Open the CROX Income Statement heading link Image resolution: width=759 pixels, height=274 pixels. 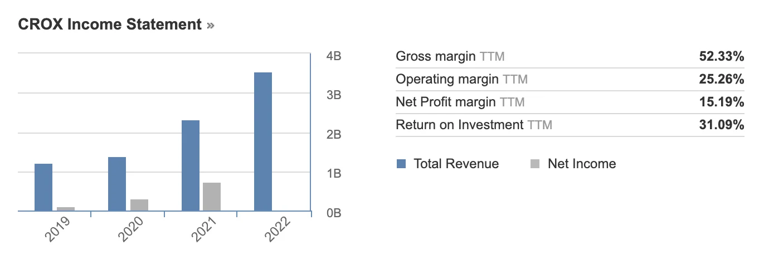[109, 25]
